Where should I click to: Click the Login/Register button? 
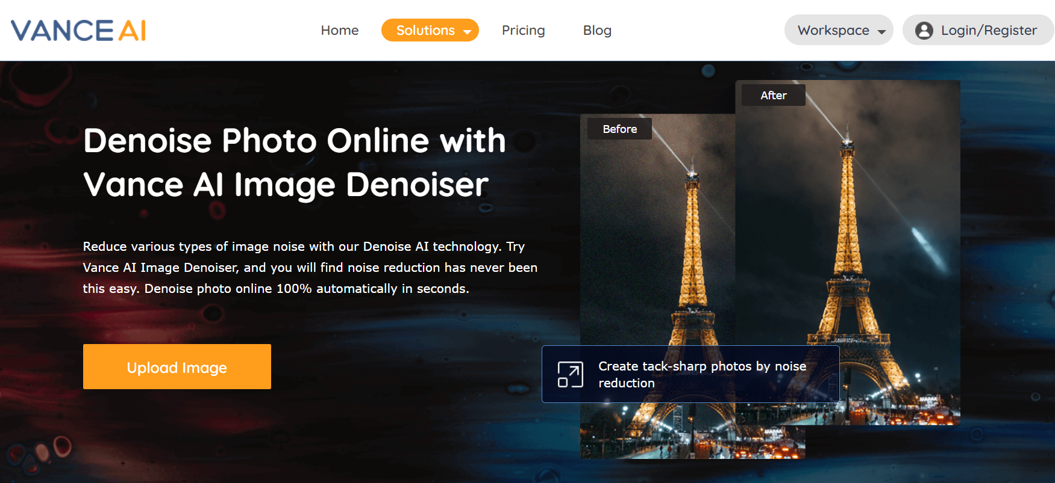tap(978, 30)
